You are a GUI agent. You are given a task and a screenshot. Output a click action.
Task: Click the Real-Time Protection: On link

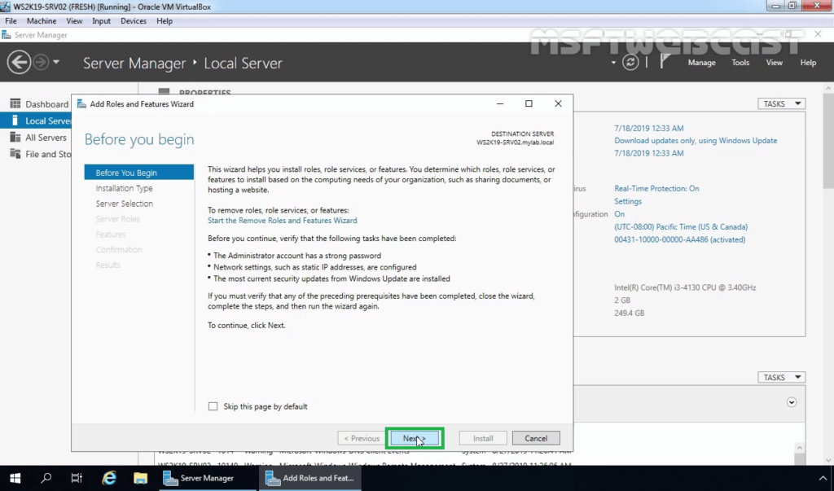point(656,188)
